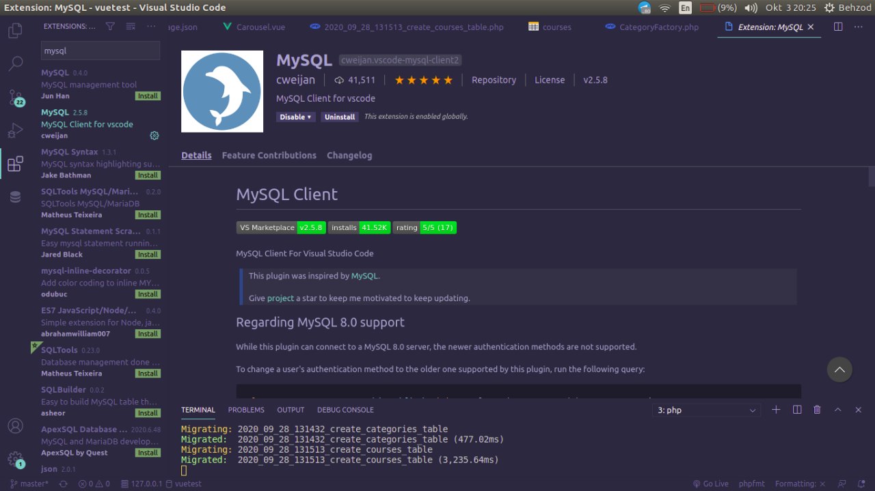Click the editor vertical scrollbar
The width and height of the screenshot is (875, 491).
872,176
